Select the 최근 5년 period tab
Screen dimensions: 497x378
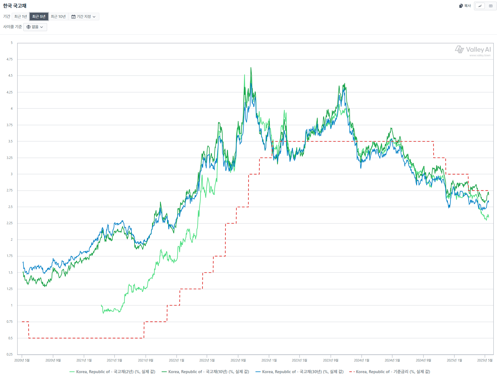[x=39, y=17]
